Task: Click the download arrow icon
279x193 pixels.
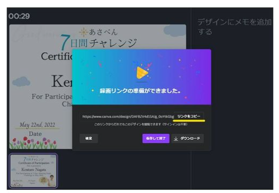Action: point(176,138)
